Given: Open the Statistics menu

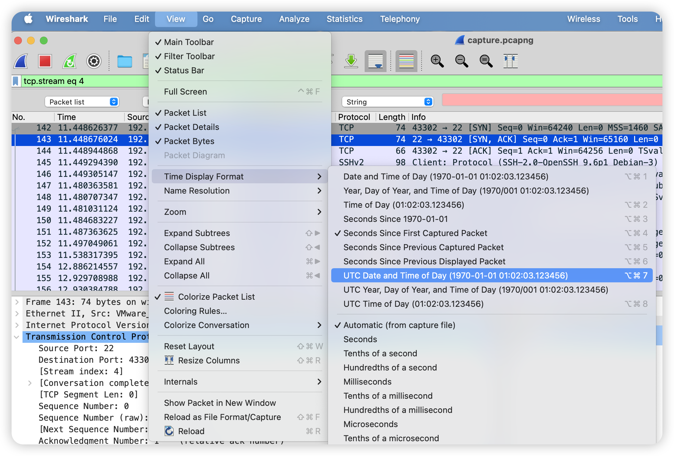Looking at the screenshot, I should point(344,19).
